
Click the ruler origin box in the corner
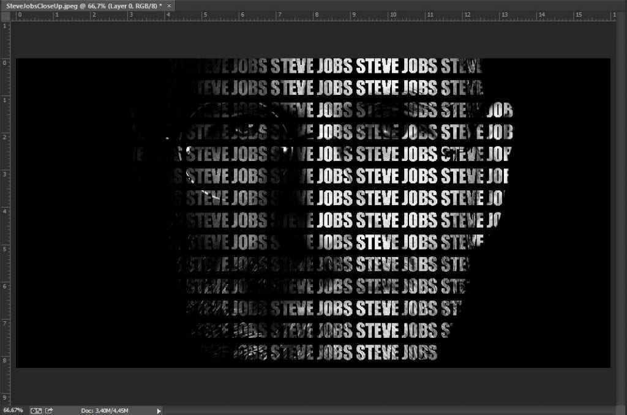(x=5, y=16)
